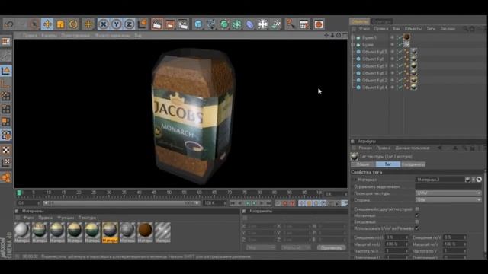Click Render to Picture Viewer icon

click(x=170, y=24)
